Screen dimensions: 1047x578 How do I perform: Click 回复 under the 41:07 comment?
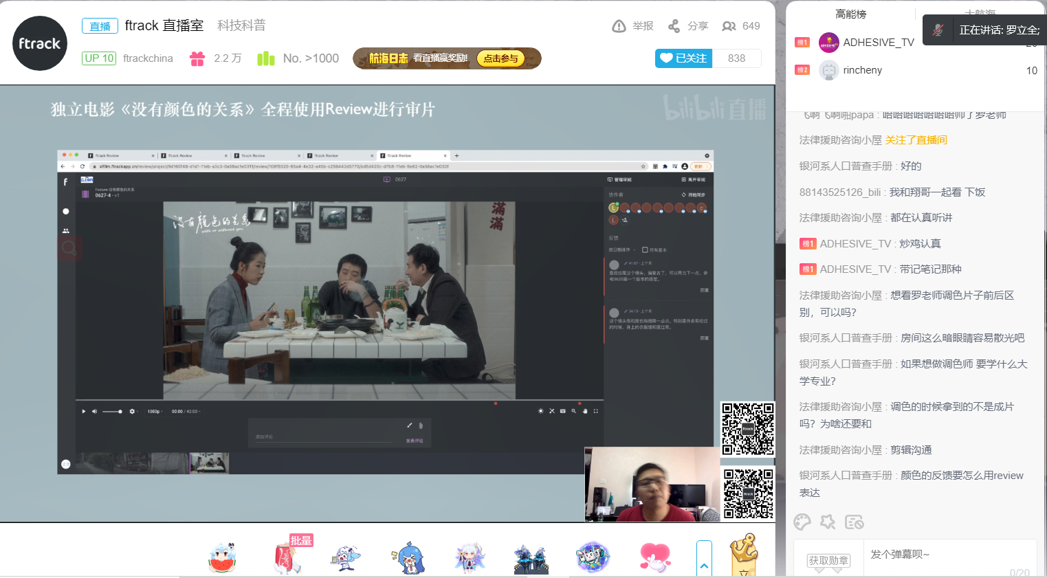click(704, 290)
